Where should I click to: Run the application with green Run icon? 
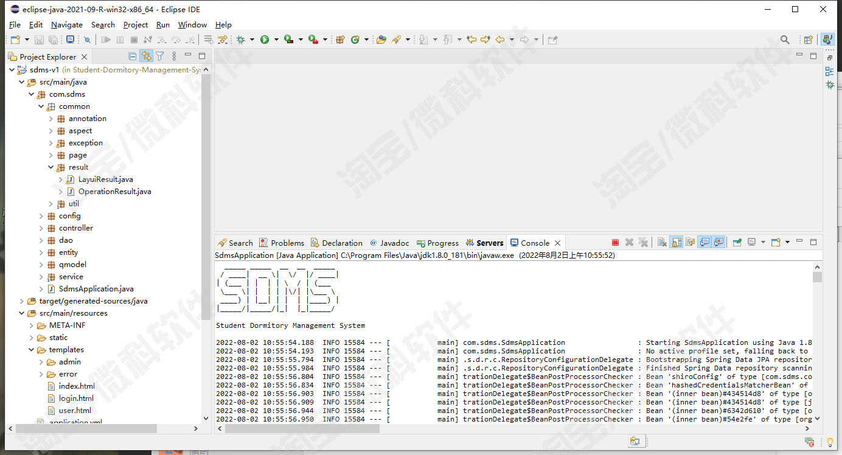click(x=265, y=40)
